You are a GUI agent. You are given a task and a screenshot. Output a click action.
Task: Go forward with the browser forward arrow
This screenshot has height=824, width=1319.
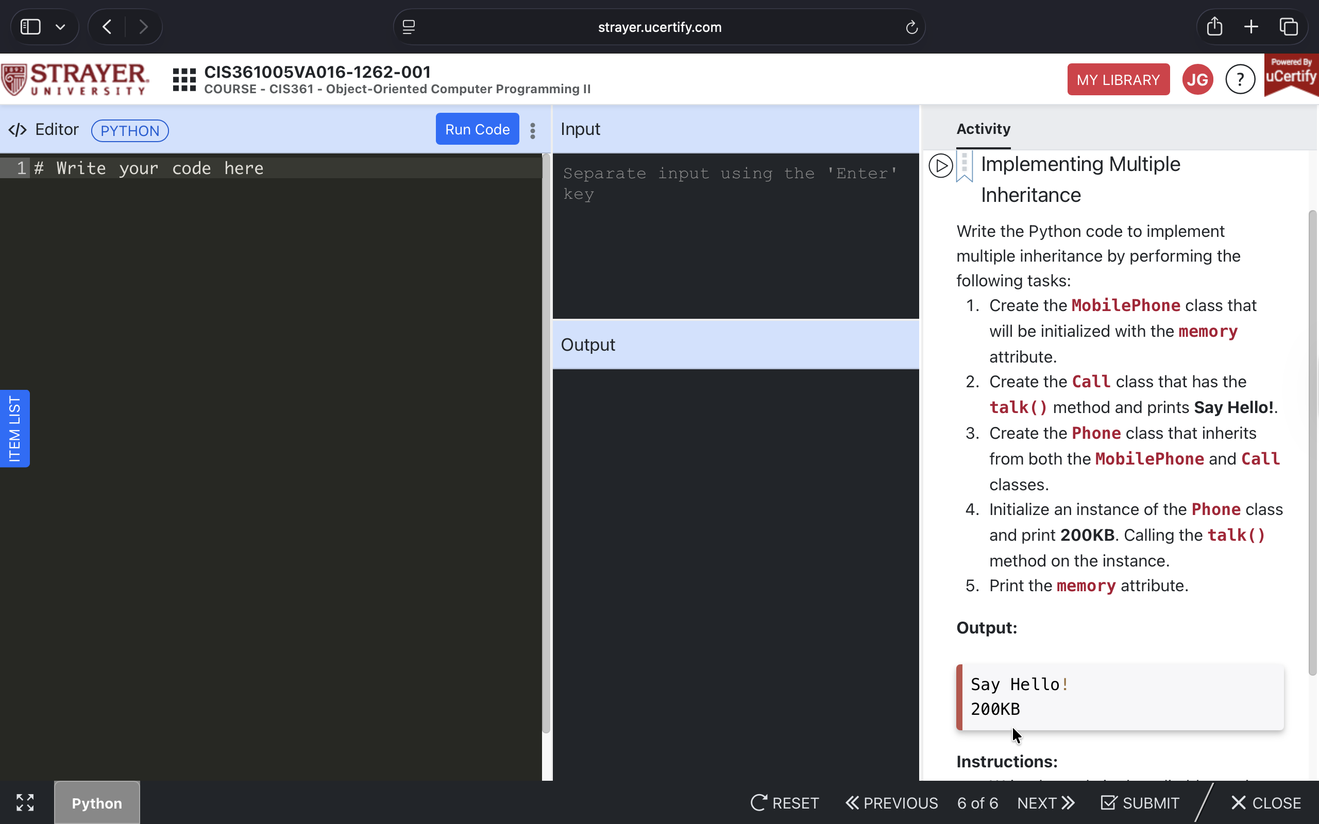point(144,27)
